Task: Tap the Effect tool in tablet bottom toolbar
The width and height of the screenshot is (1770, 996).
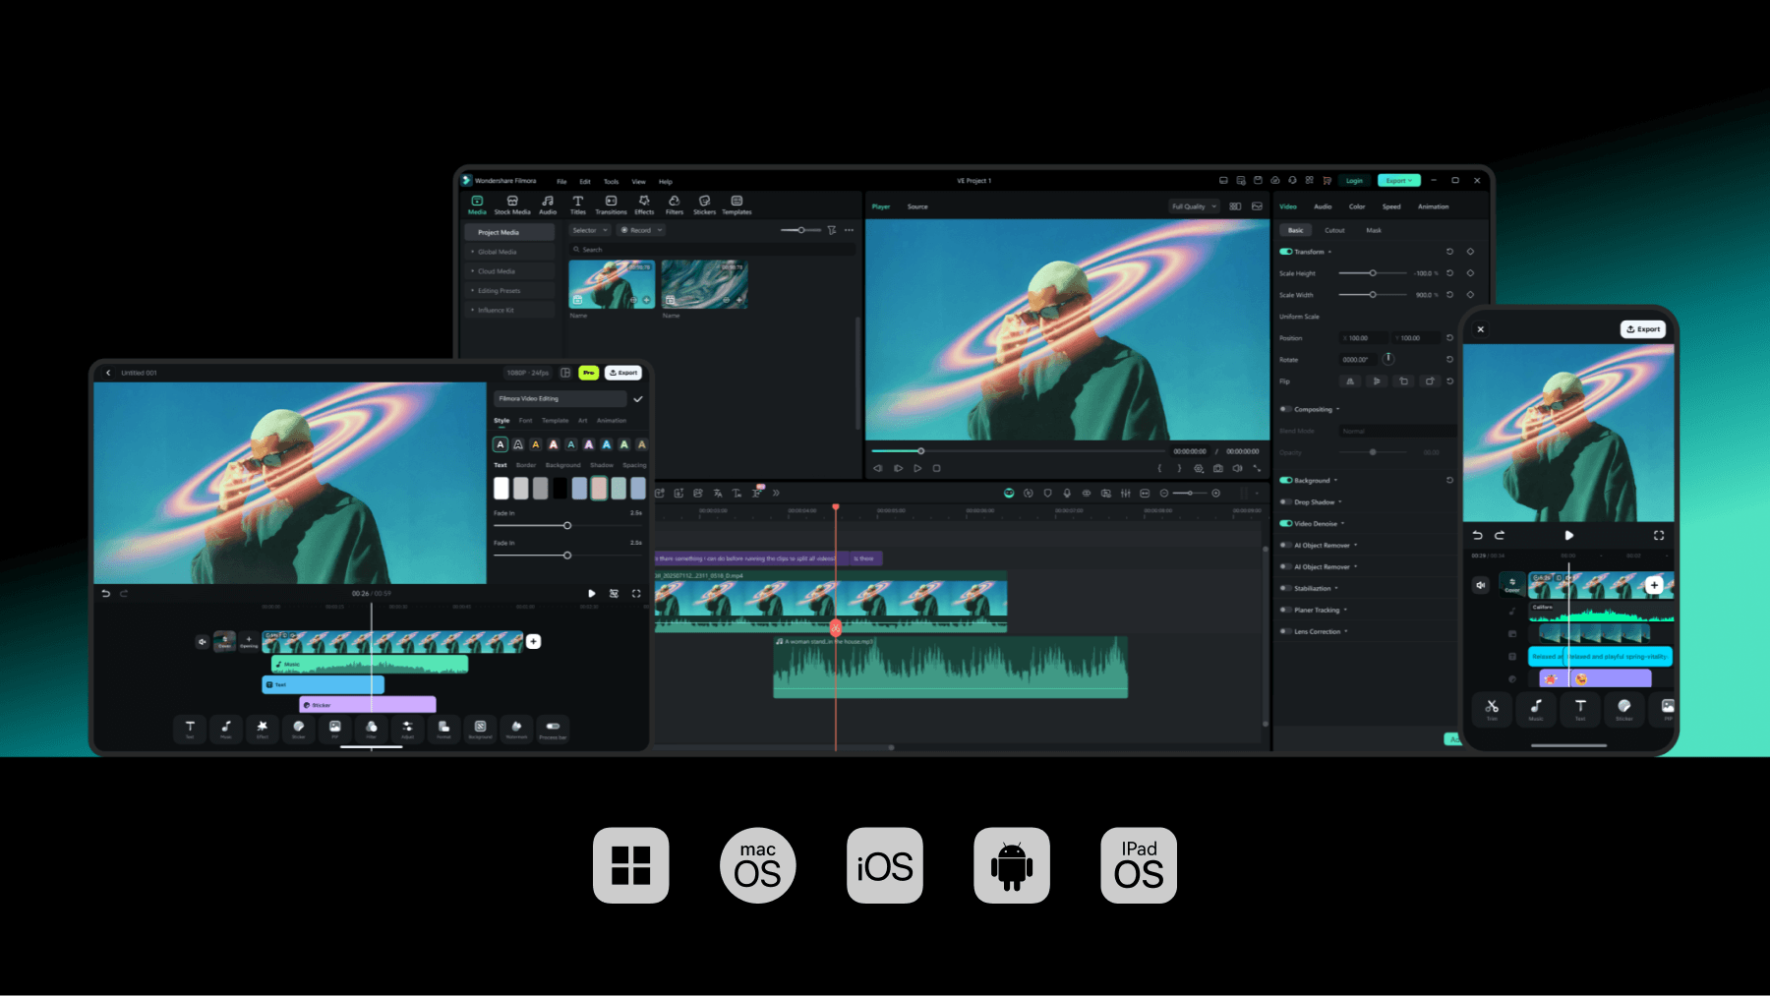Action: click(263, 729)
